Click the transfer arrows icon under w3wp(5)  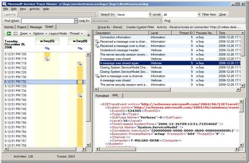coord(47,48)
